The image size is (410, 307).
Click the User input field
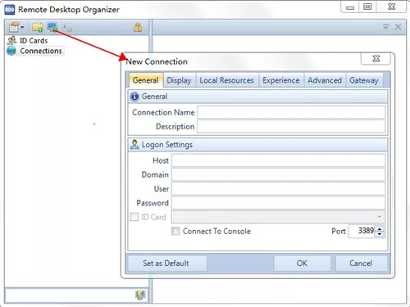point(278,189)
